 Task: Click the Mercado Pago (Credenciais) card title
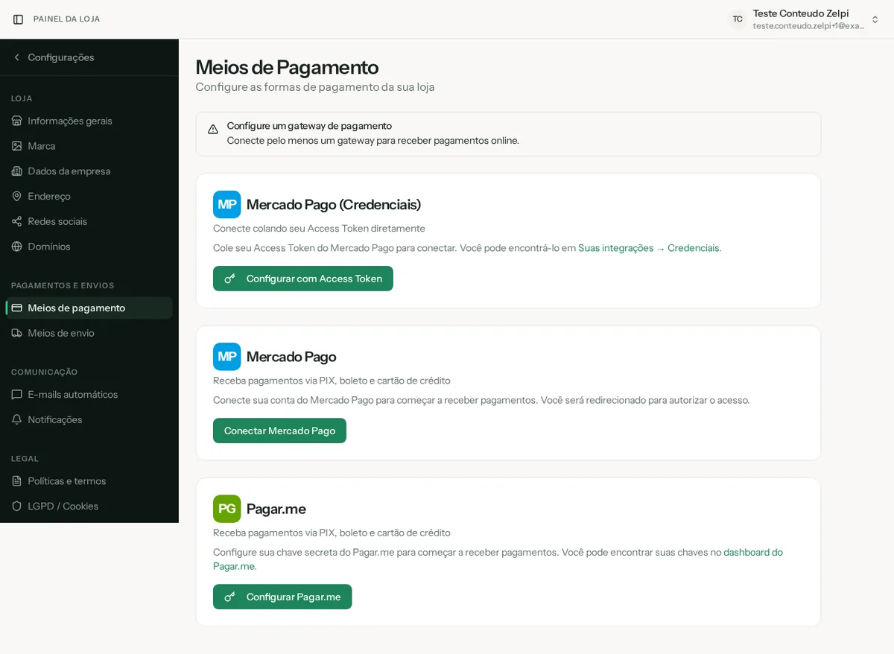[x=334, y=204]
